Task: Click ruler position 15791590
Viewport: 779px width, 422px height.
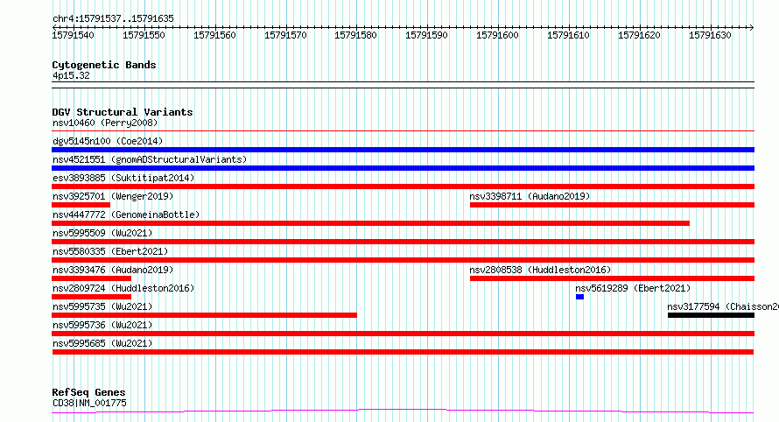Action: point(427,35)
